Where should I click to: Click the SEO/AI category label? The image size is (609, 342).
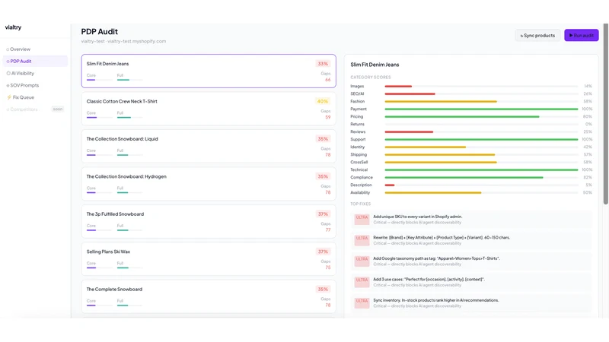[357, 93]
